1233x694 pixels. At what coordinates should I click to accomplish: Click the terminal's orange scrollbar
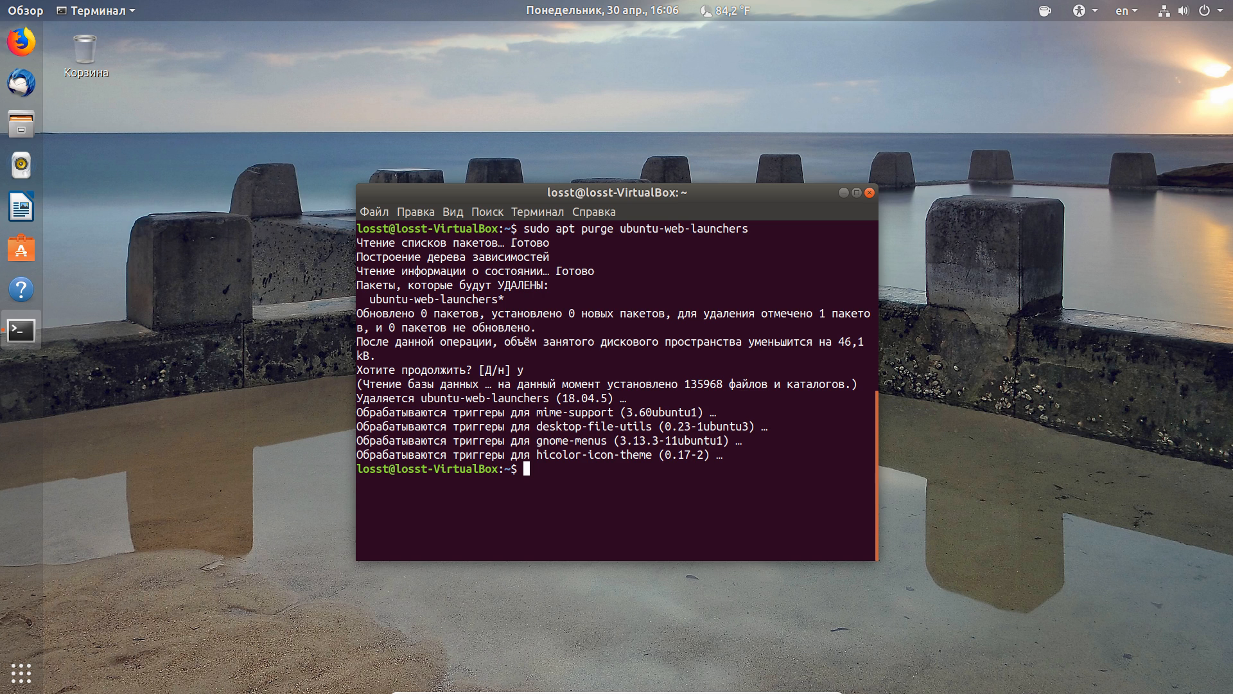pyautogui.click(x=877, y=474)
